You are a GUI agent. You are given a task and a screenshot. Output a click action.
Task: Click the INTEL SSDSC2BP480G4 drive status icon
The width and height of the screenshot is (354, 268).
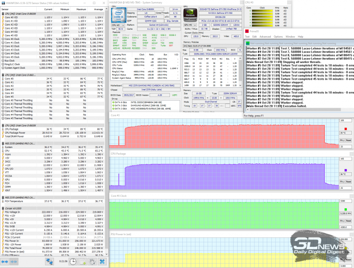point(113,102)
